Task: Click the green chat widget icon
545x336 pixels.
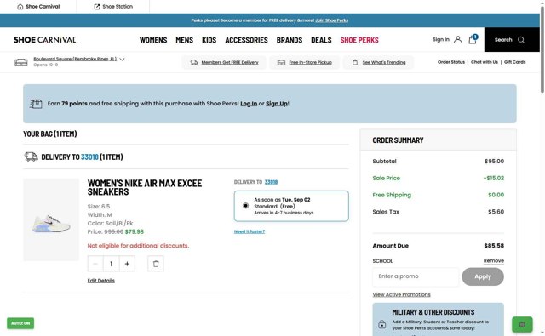Action: point(522,325)
